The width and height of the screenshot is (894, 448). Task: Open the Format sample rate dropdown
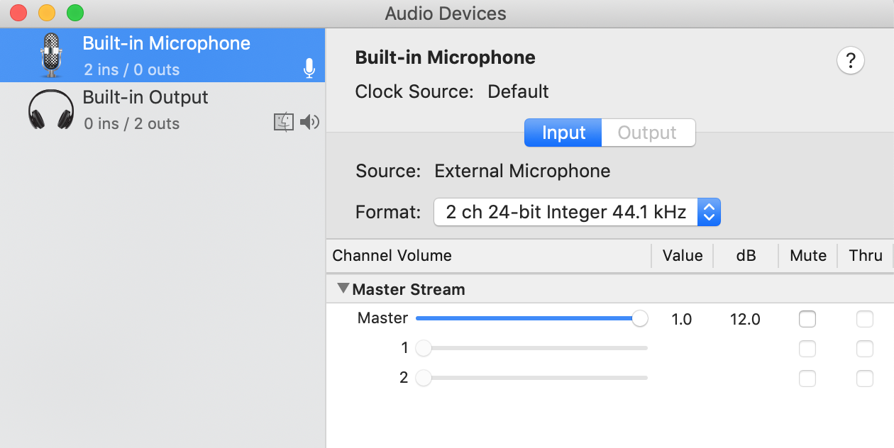point(566,212)
